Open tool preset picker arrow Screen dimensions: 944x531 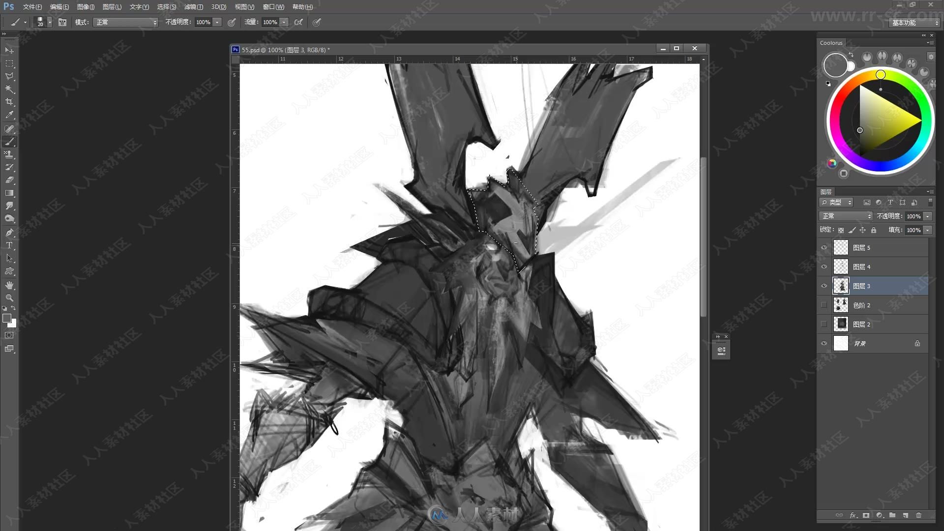point(25,22)
